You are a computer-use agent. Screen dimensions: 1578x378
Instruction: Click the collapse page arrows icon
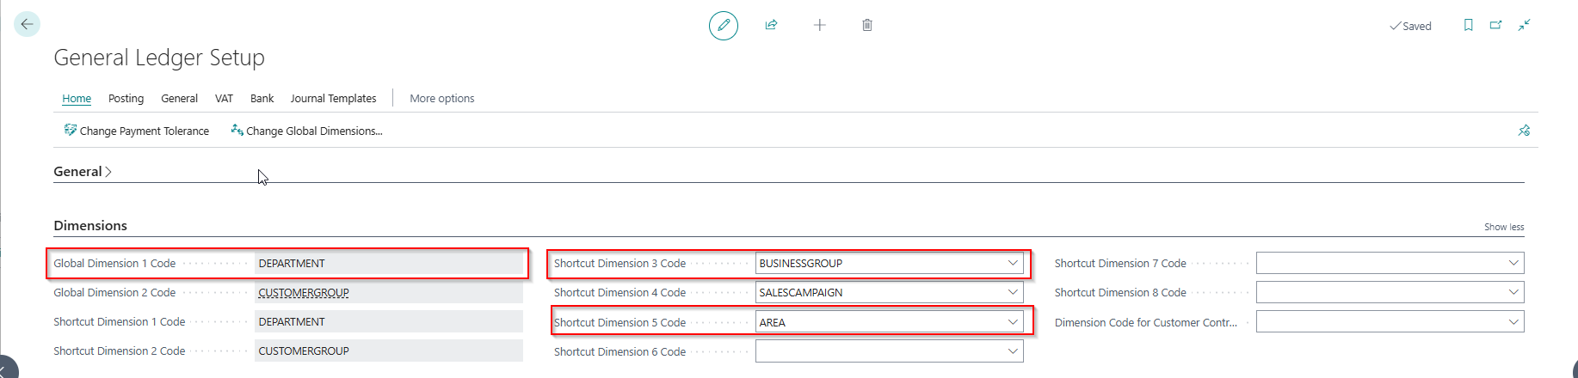[x=1524, y=25]
